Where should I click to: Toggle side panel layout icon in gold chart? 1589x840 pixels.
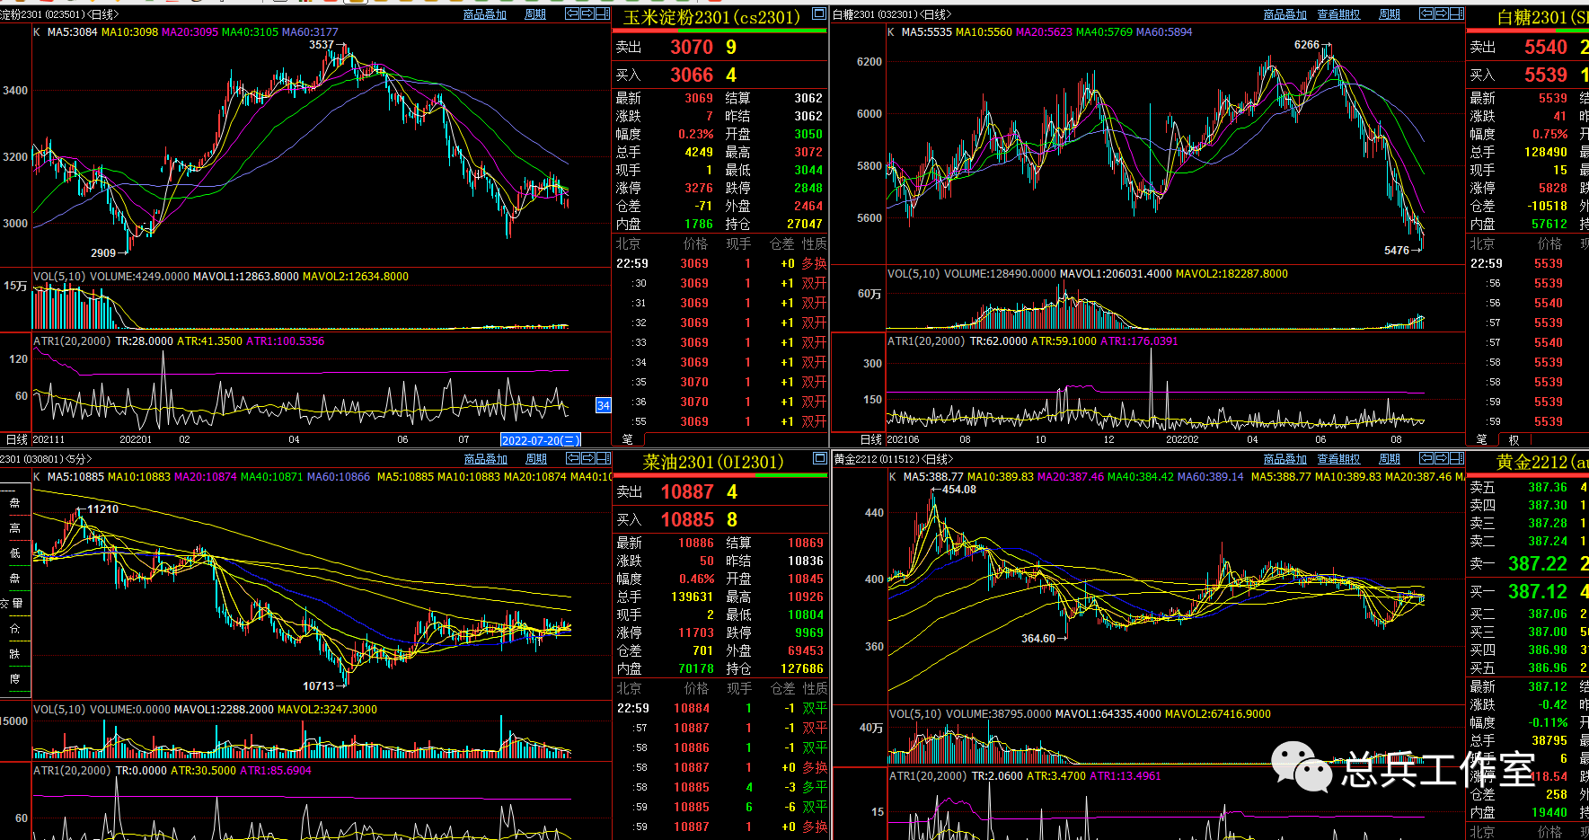pyautogui.click(x=1457, y=458)
